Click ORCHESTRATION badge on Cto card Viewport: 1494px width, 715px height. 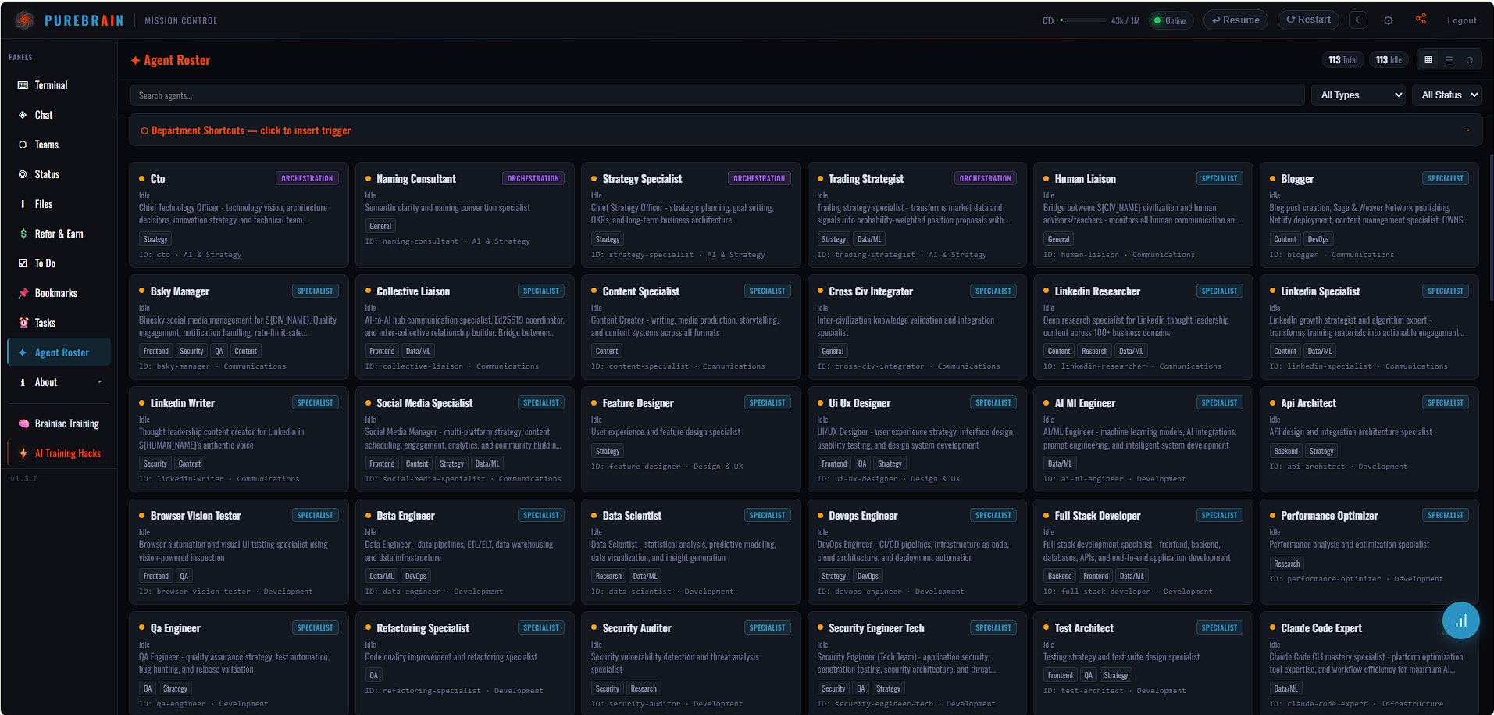[307, 178]
